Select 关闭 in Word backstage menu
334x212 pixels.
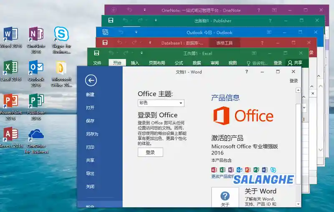pyautogui.click(x=90, y=187)
